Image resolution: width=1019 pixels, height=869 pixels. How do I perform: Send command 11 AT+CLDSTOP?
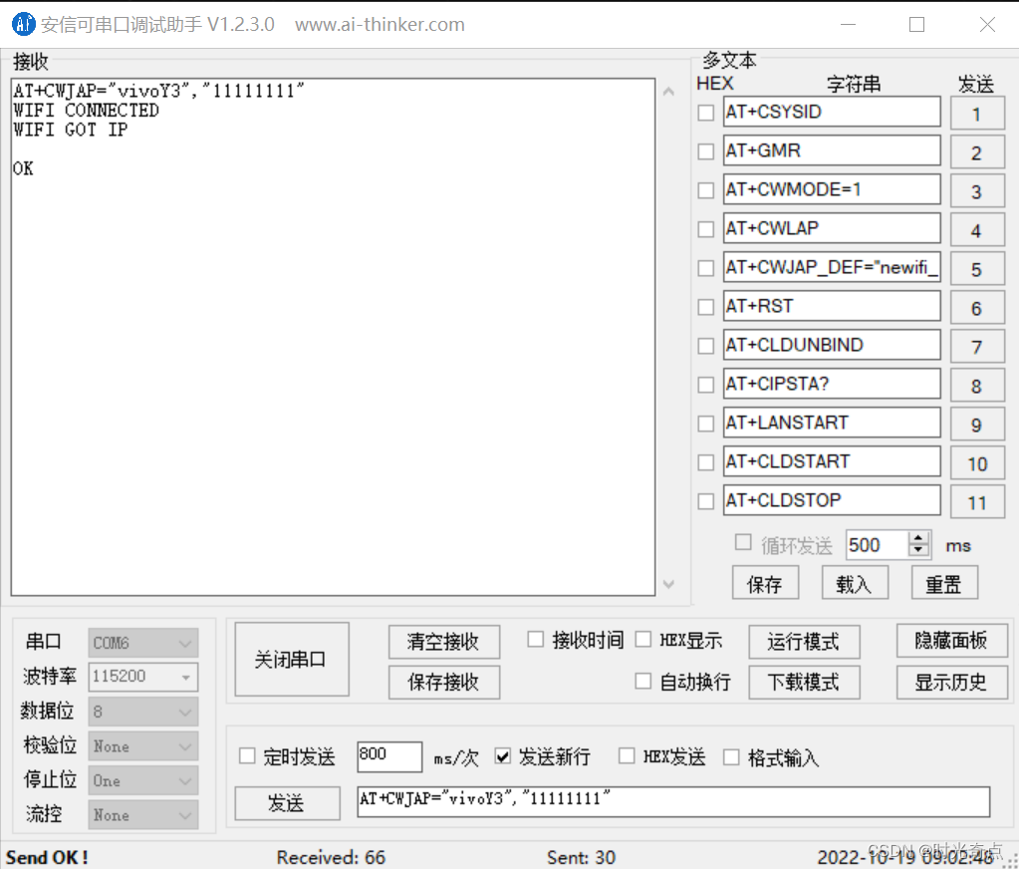click(x=977, y=502)
